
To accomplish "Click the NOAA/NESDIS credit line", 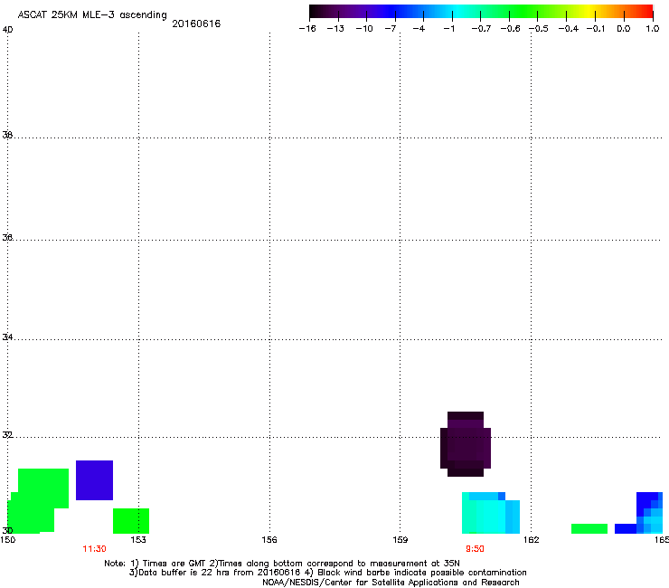I will (x=391, y=583).
